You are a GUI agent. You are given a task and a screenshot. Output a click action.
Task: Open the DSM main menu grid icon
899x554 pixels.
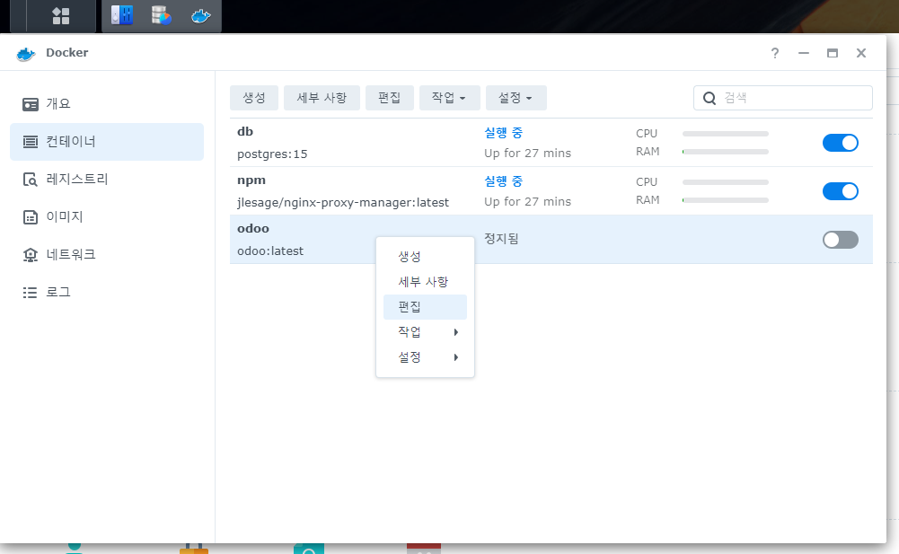pos(61,16)
